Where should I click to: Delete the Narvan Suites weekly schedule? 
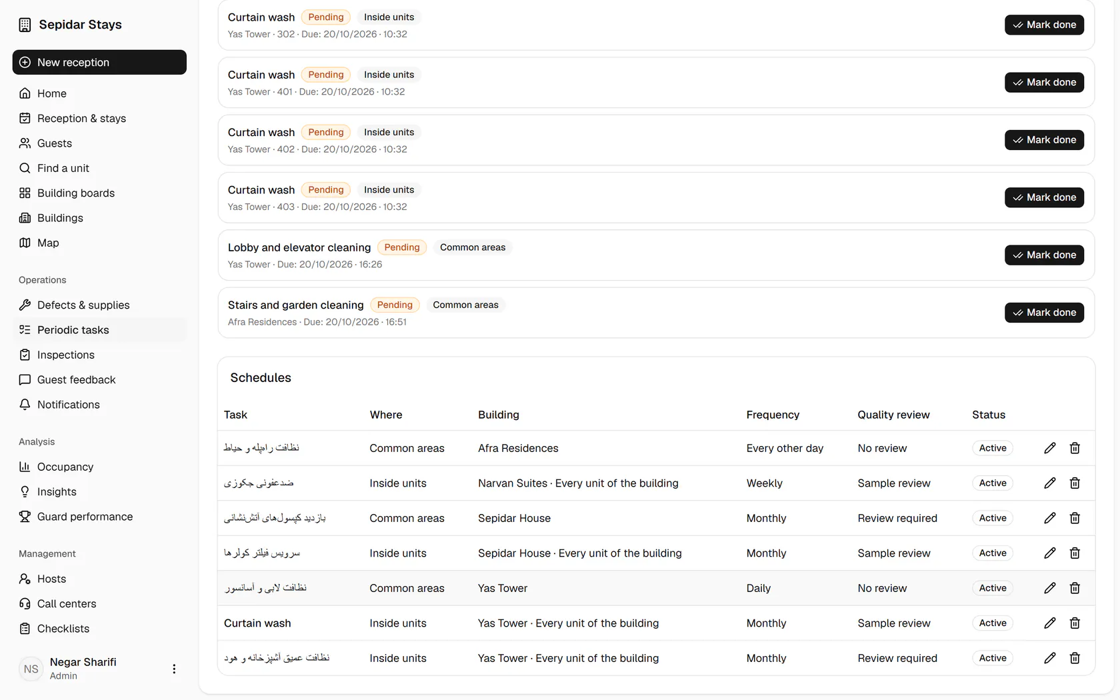[x=1075, y=483]
